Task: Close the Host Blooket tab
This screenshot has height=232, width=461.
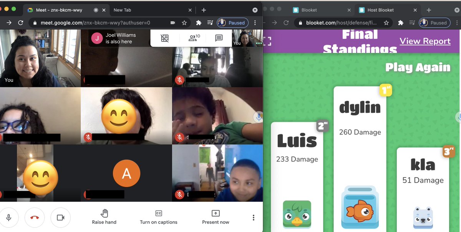Action: click(415, 10)
